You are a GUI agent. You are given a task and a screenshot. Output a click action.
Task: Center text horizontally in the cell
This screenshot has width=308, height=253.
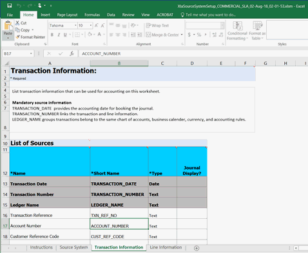(118, 35)
